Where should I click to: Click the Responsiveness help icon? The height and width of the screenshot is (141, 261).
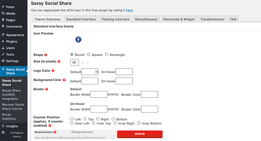[55, 132]
